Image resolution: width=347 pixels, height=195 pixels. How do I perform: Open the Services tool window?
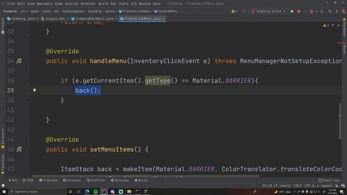coord(120,180)
